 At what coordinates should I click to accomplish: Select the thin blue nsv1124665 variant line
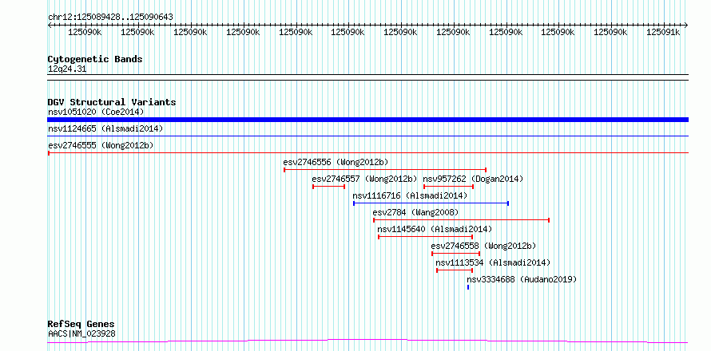pyautogui.click(x=367, y=136)
